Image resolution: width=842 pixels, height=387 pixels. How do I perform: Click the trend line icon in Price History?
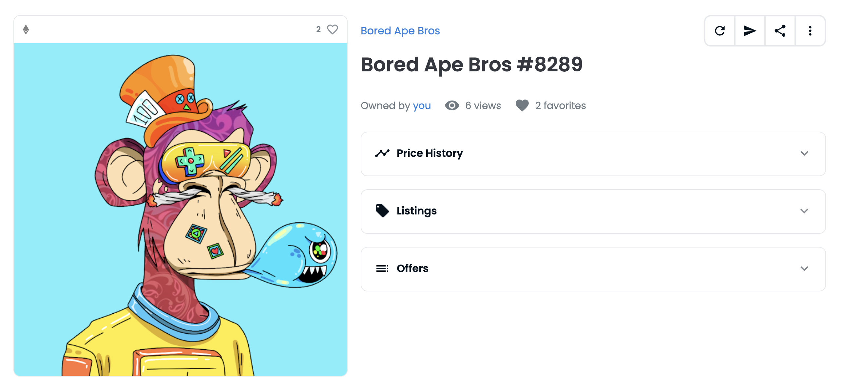coord(382,153)
